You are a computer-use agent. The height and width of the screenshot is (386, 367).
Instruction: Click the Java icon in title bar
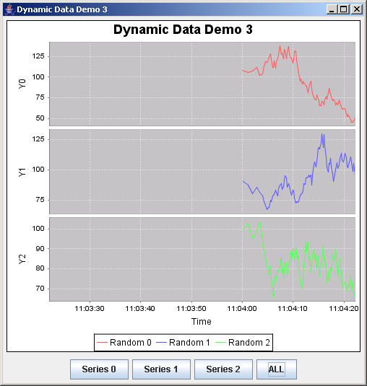point(9,9)
